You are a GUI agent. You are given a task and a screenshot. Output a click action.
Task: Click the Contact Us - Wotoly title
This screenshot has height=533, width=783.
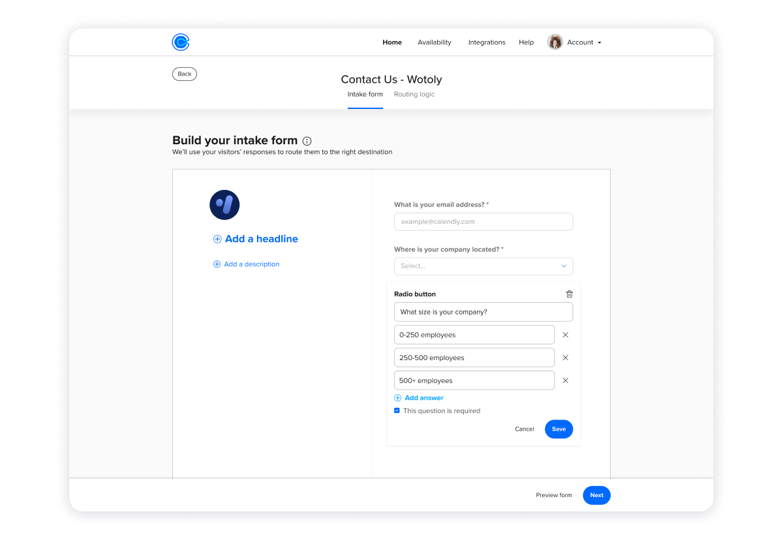391,80
